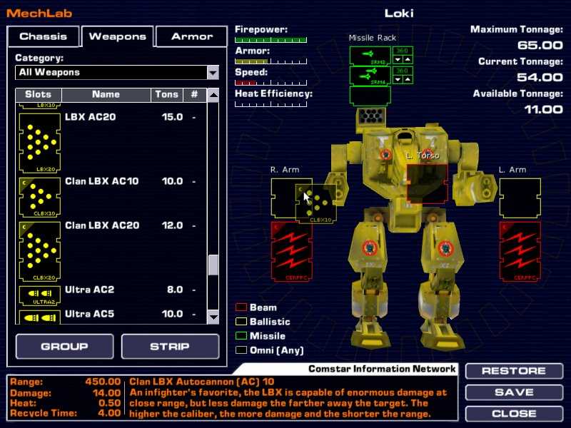Click the 'Ultra AC5' name text
571x428 pixels.
click(x=90, y=314)
